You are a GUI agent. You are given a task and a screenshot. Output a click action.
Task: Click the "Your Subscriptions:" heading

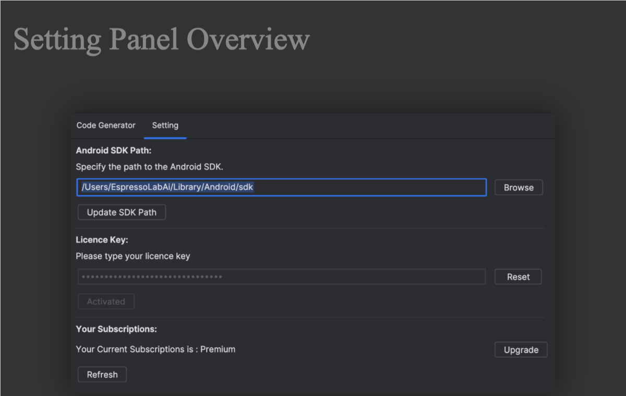[x=116, y=329]
